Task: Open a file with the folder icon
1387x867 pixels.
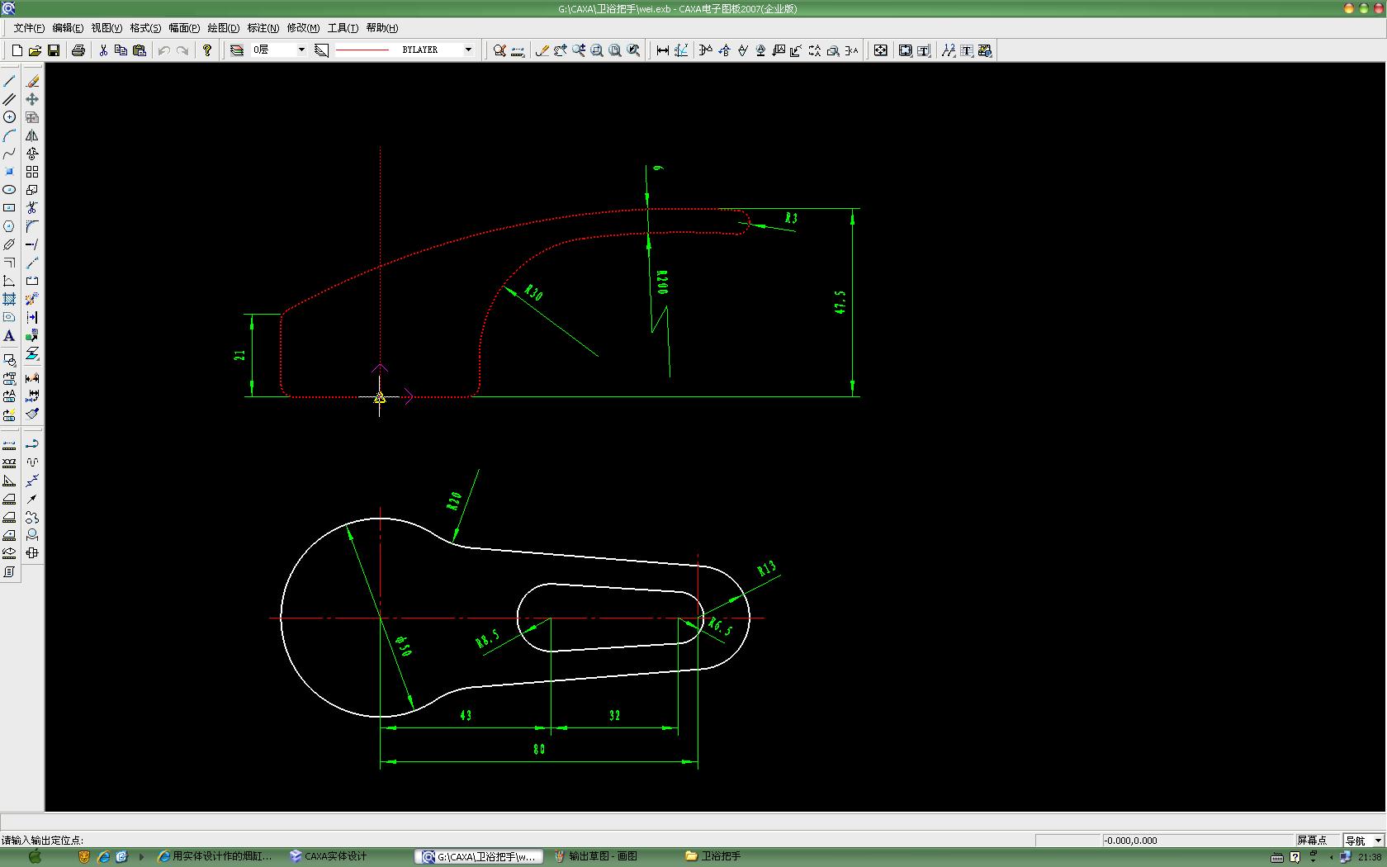Action: tap(35, 50)
